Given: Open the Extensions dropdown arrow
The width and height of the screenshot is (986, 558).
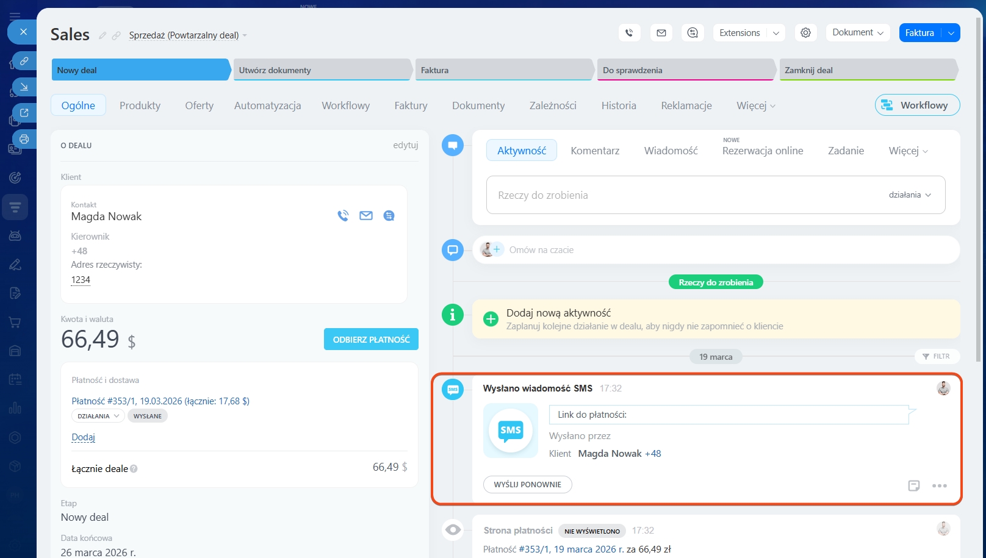Looking at the screenshot, I should click(x=776, y=33).
